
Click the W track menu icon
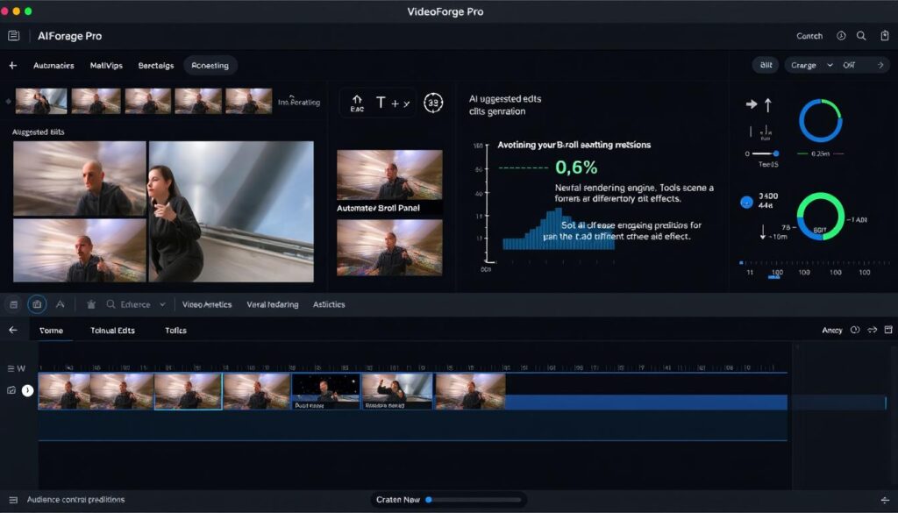(16, 368)
